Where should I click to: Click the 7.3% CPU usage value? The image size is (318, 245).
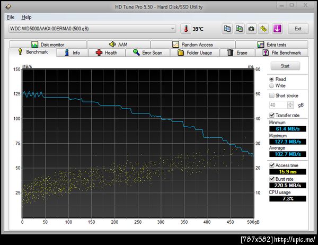(x=288, y=198)
